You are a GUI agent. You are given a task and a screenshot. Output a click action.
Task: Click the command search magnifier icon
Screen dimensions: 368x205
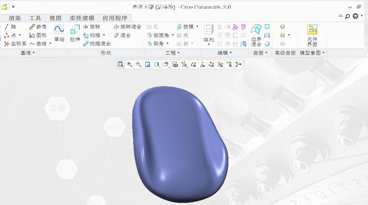(x=348, y=16)
